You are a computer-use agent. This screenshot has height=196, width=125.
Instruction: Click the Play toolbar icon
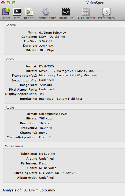17,12
